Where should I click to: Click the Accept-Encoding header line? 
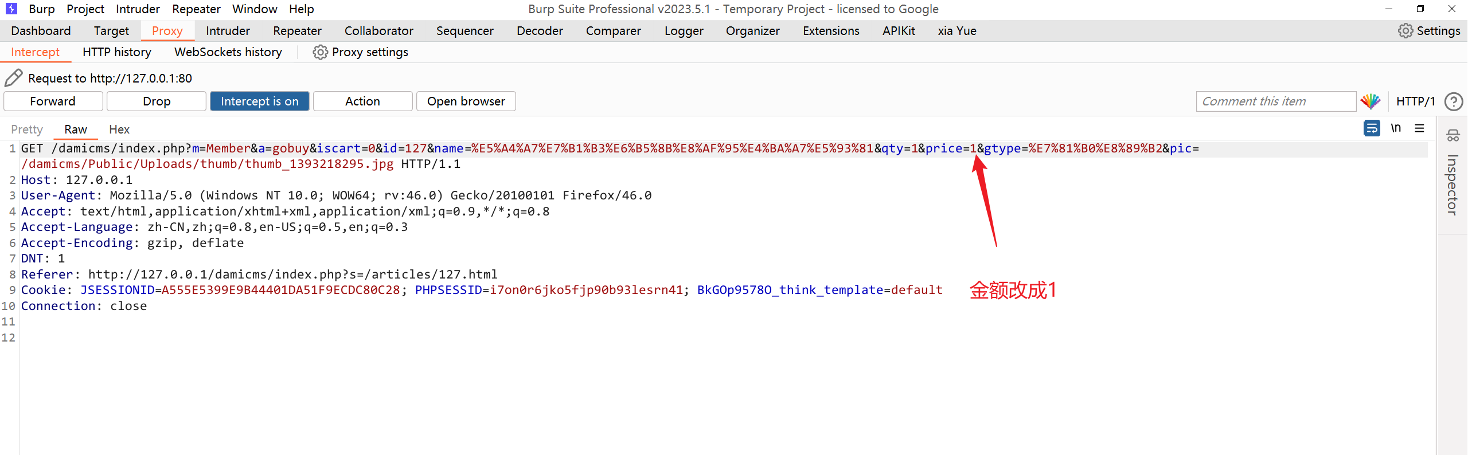coord(132,243)
